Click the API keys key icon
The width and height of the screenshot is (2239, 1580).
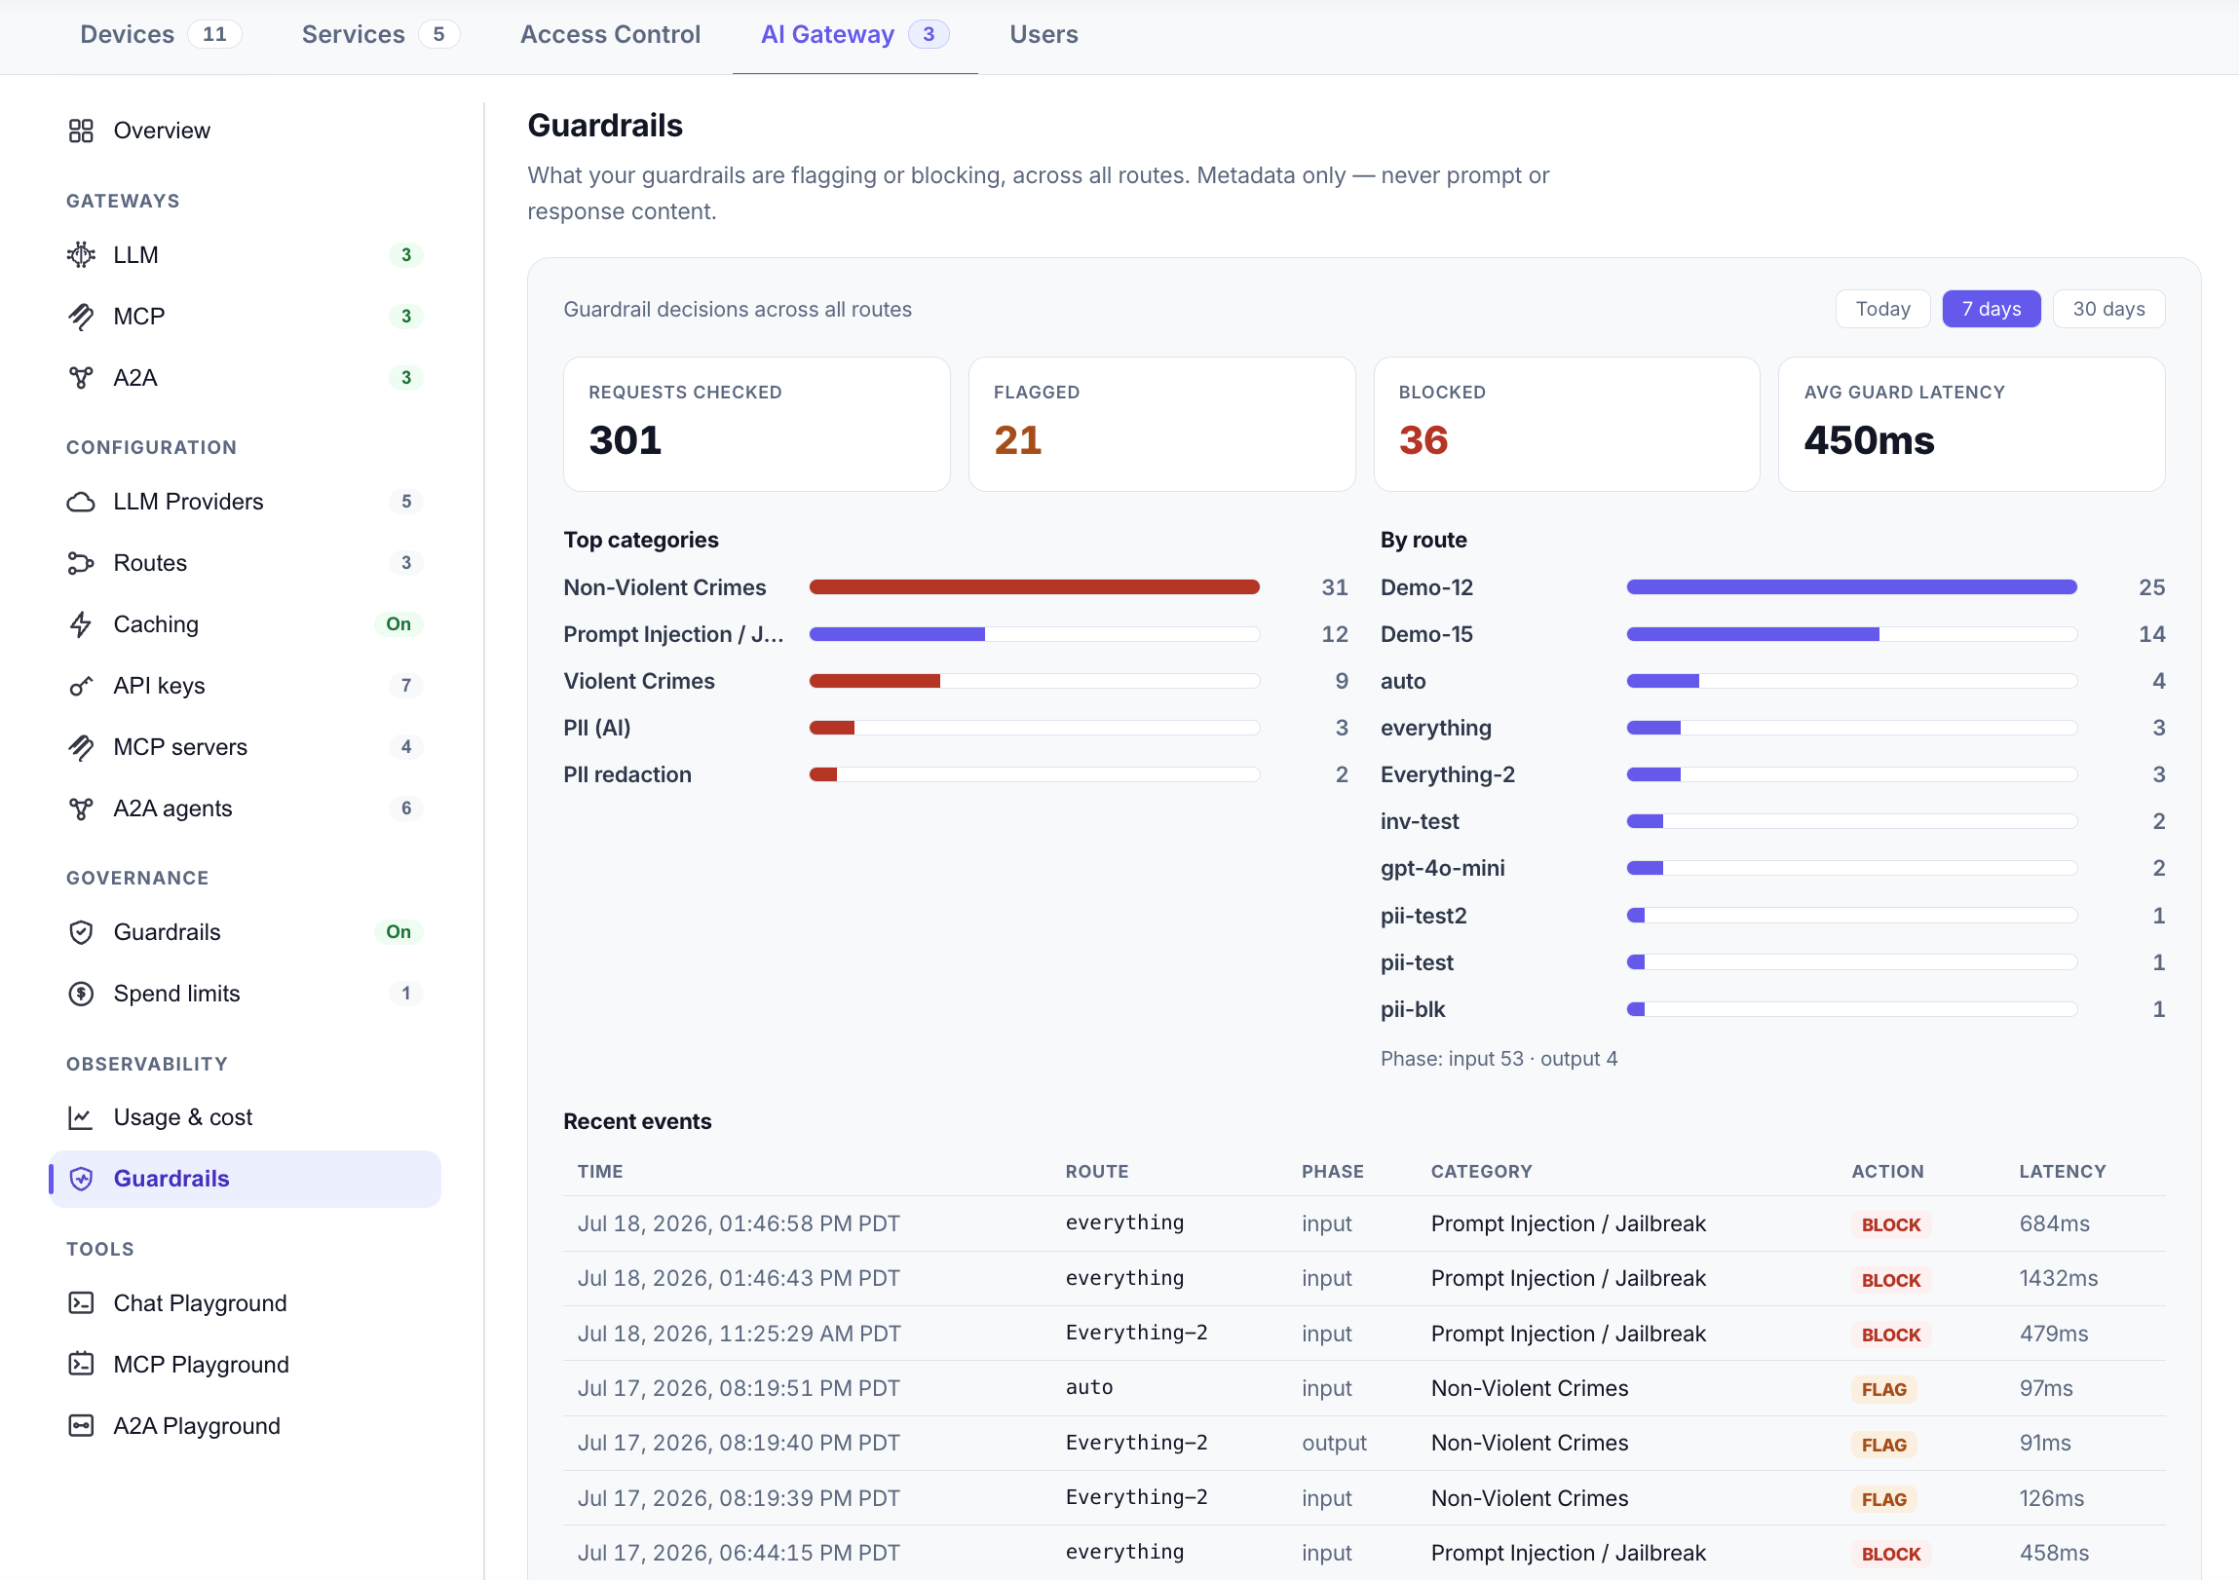click(81, 685)
